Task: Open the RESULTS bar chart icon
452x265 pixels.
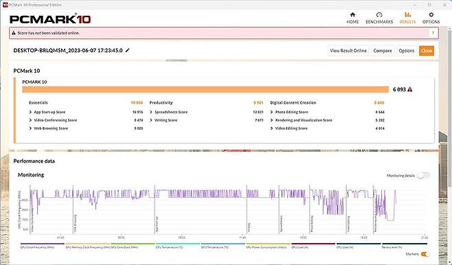Action: point(407,14)
